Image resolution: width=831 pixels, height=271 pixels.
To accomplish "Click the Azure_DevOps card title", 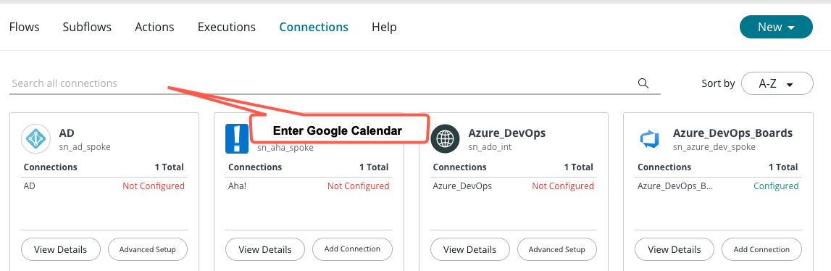I will 507,133.
